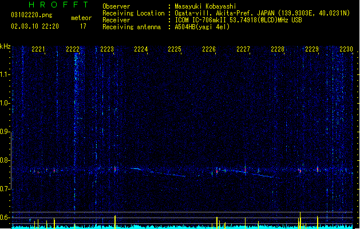Click the 0.6 kHz axis label
Screen dimensions: 360x229
click(5, 218)
